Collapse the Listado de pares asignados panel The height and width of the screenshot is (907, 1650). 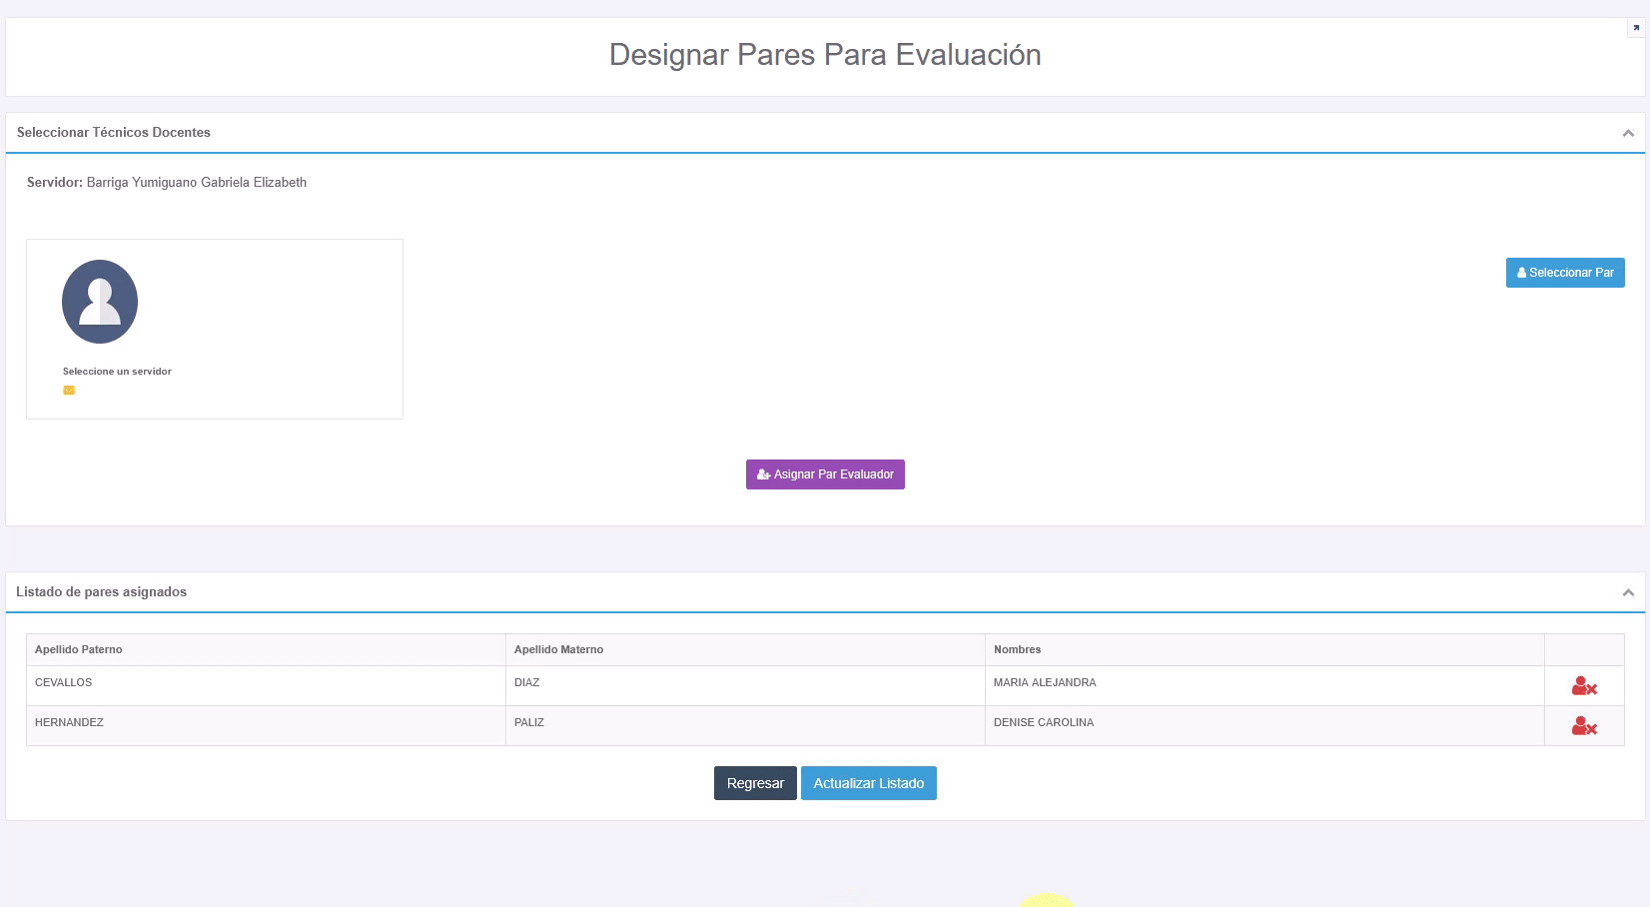pyautogui.click(x=1628, y=592)
